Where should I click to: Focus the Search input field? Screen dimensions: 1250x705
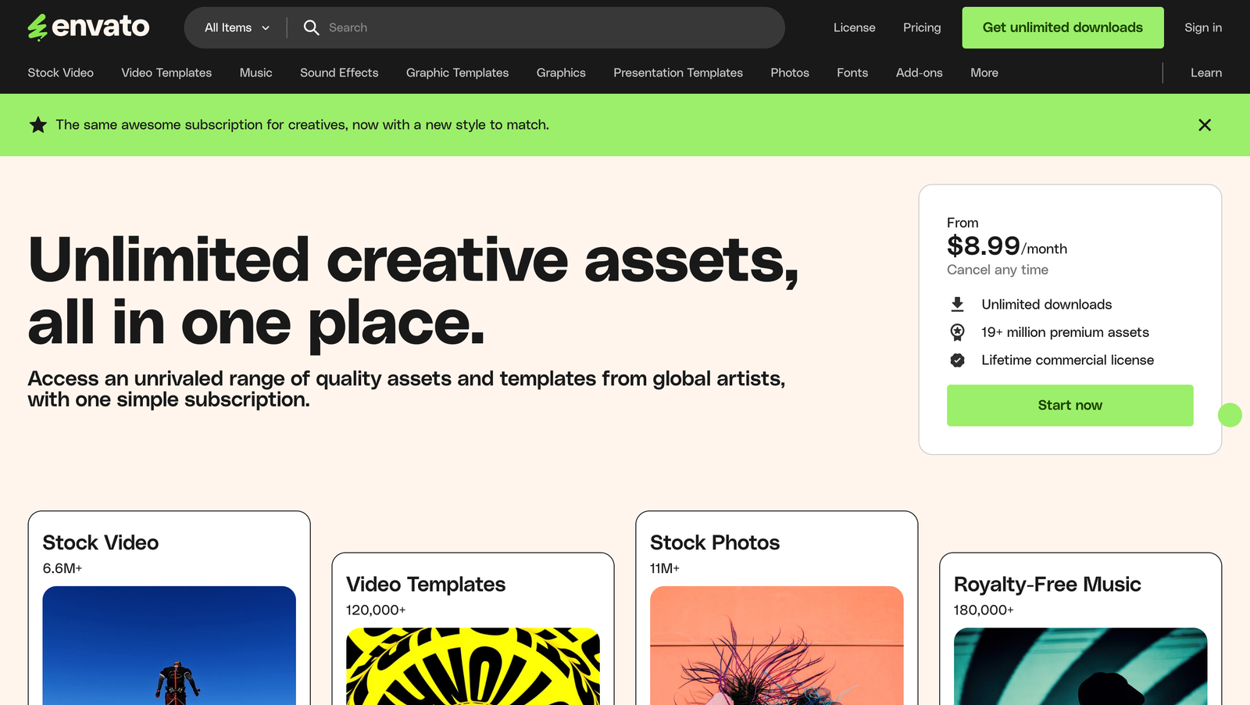(547, 27)
